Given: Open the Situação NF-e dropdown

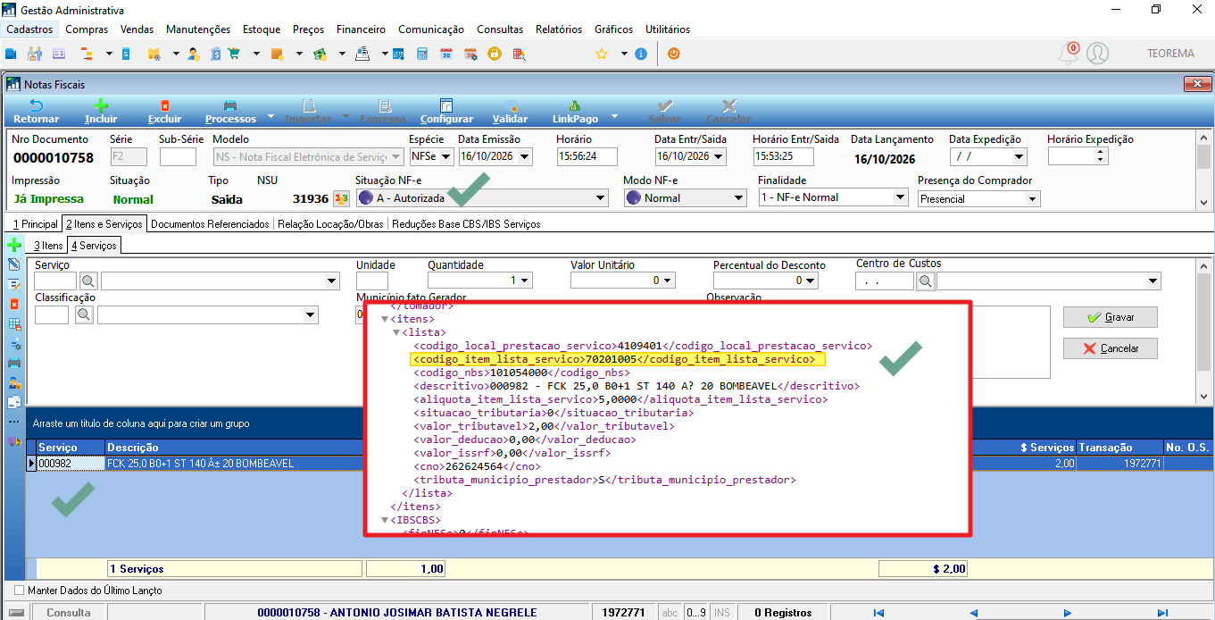Looking at the screenshot, I should [x=600, y=198].
